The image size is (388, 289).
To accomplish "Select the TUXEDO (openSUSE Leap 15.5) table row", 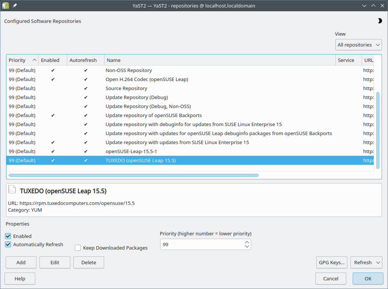I will point(190,160).
